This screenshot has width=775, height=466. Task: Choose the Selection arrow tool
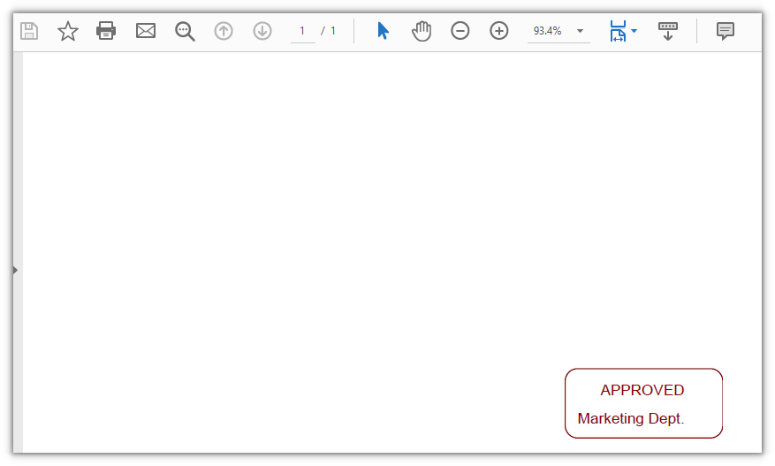[x=383, y=31]
